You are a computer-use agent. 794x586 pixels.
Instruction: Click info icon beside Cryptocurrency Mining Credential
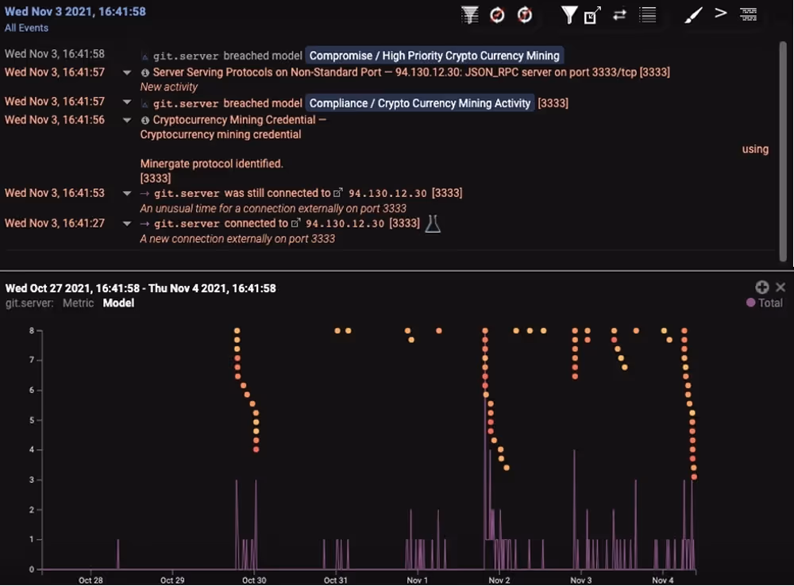145,120
